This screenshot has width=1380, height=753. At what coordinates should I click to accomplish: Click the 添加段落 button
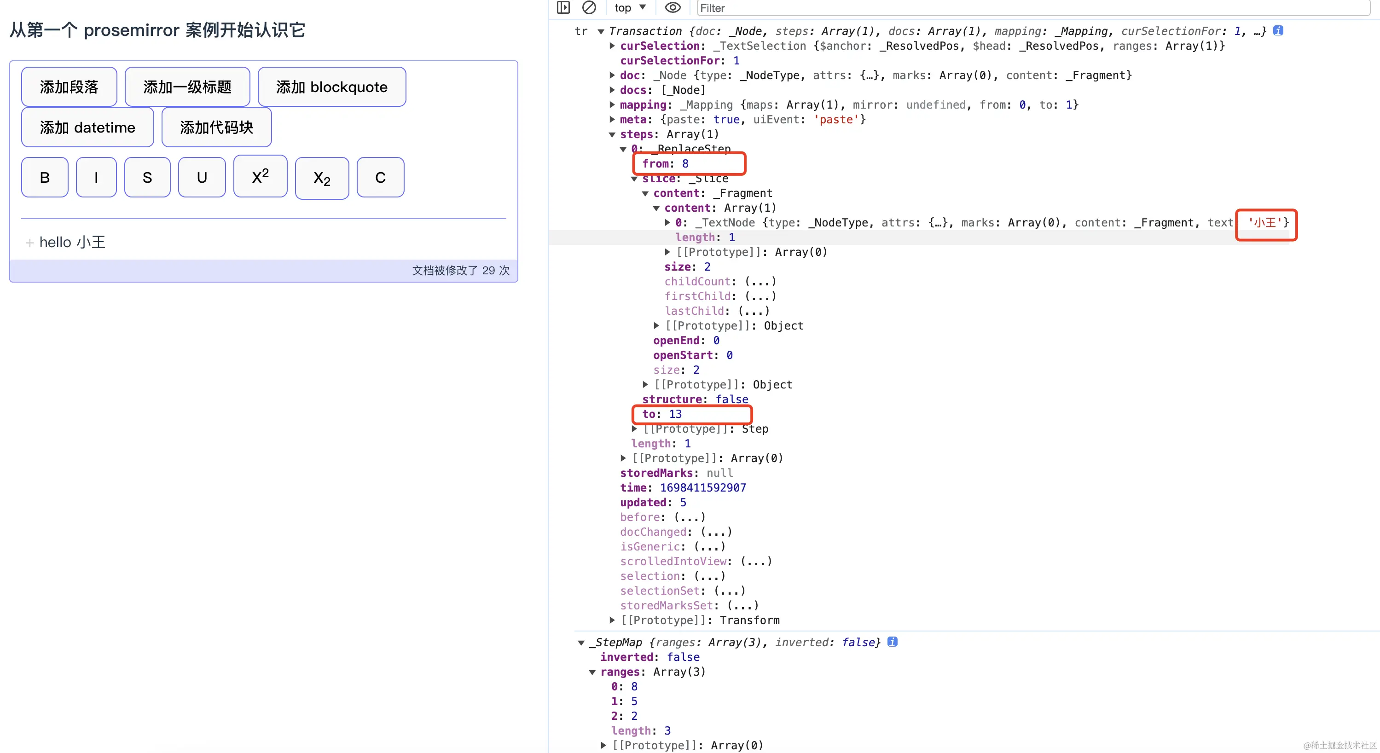pyautogui.click(x=69, y=87)
